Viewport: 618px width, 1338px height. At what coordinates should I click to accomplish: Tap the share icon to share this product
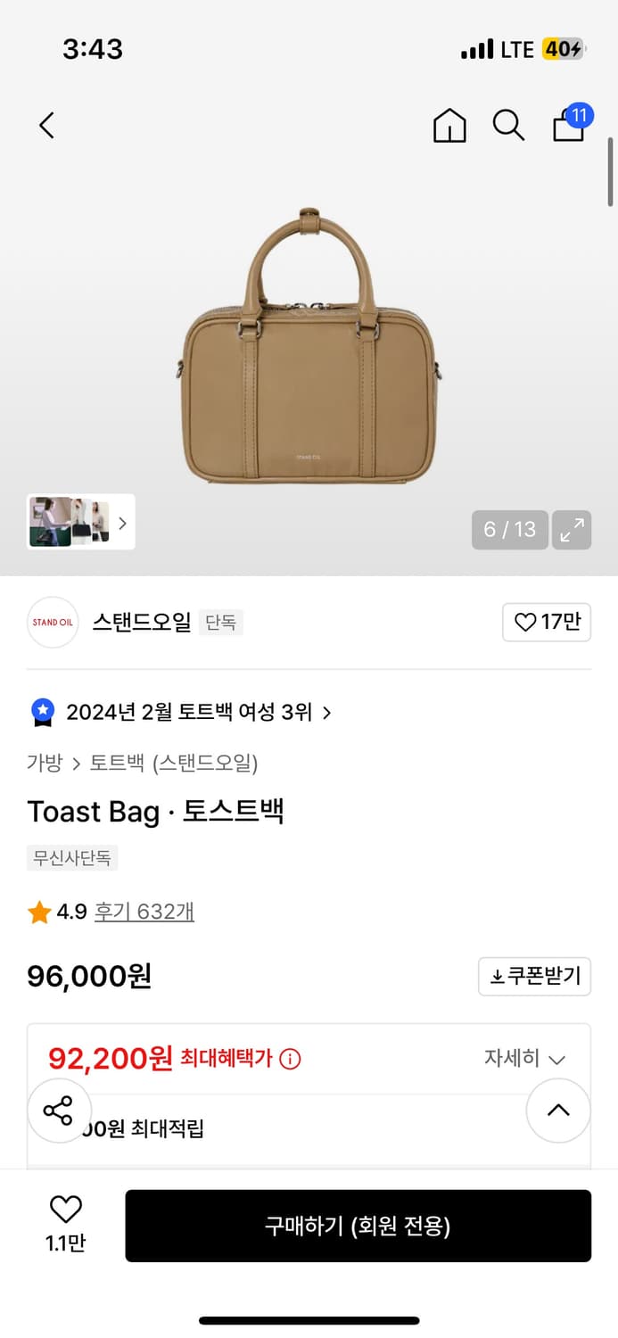tap(59, 1111)
